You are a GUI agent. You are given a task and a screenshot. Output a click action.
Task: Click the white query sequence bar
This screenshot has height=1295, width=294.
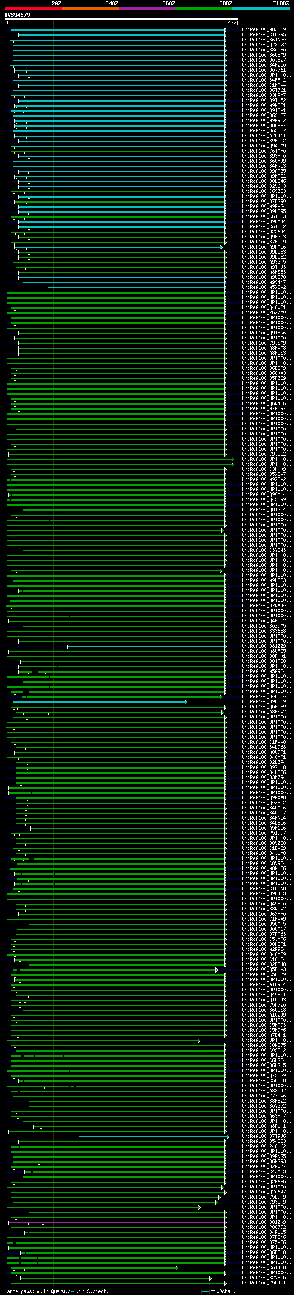pos(121,18)
